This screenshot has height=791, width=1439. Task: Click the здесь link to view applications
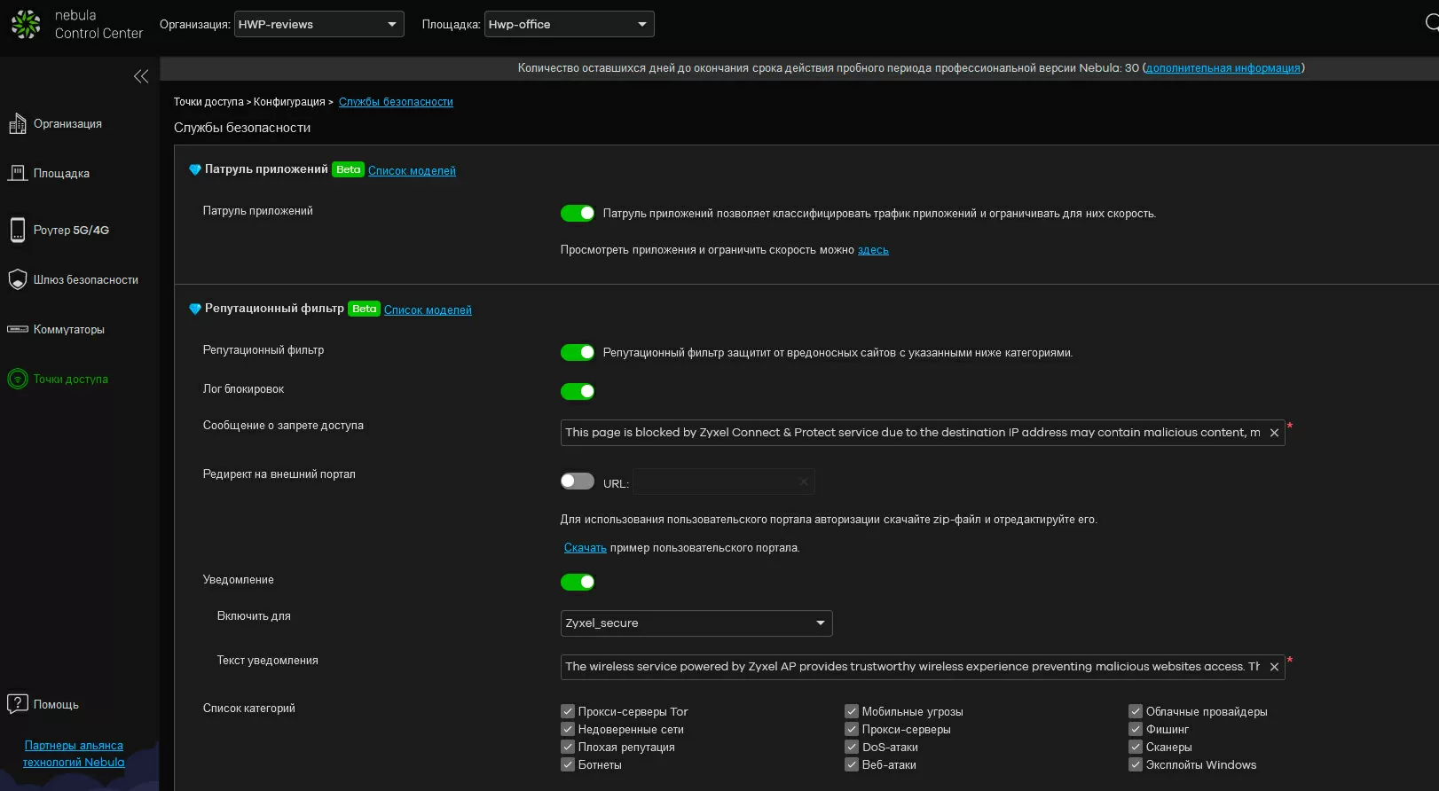pos(873,250)
